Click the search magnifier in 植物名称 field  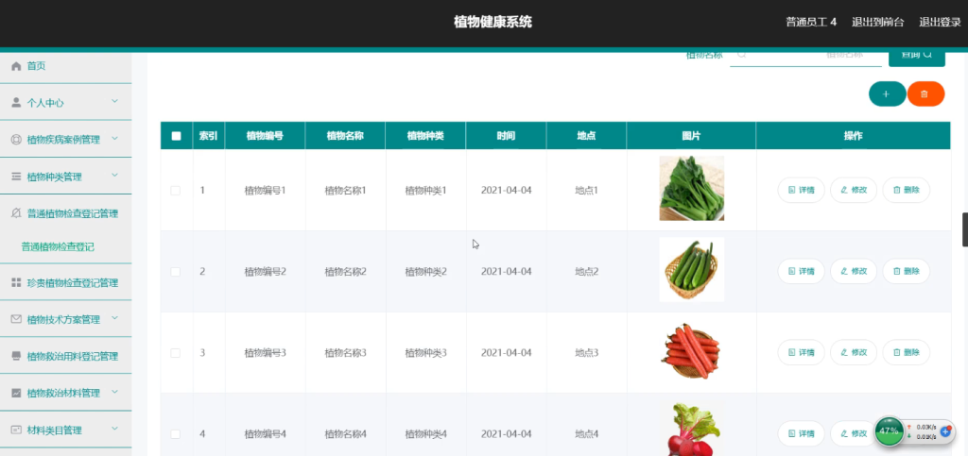click(x=741, y=54)
